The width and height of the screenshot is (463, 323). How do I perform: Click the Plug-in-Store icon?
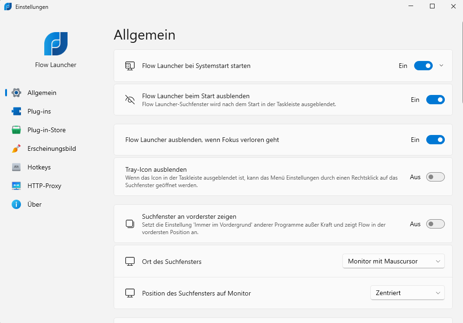[16, 130]
